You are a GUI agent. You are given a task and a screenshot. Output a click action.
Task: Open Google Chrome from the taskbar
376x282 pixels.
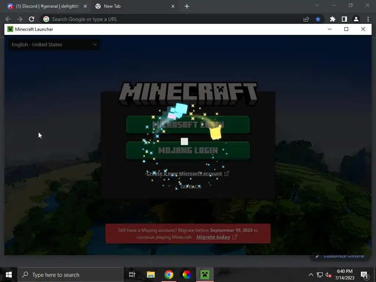169,275
